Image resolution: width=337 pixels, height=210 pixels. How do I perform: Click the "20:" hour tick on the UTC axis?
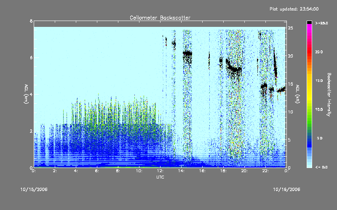[245, 171]
